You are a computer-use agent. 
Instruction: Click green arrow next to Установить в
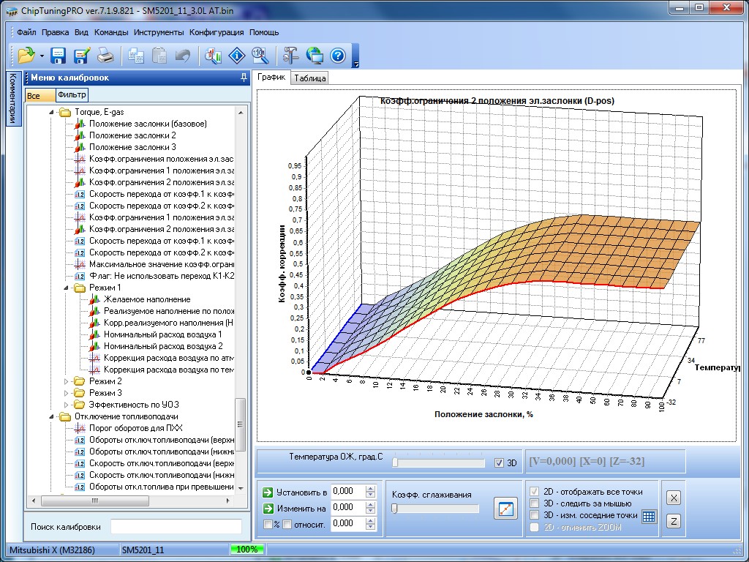click(x=268, y=492)
